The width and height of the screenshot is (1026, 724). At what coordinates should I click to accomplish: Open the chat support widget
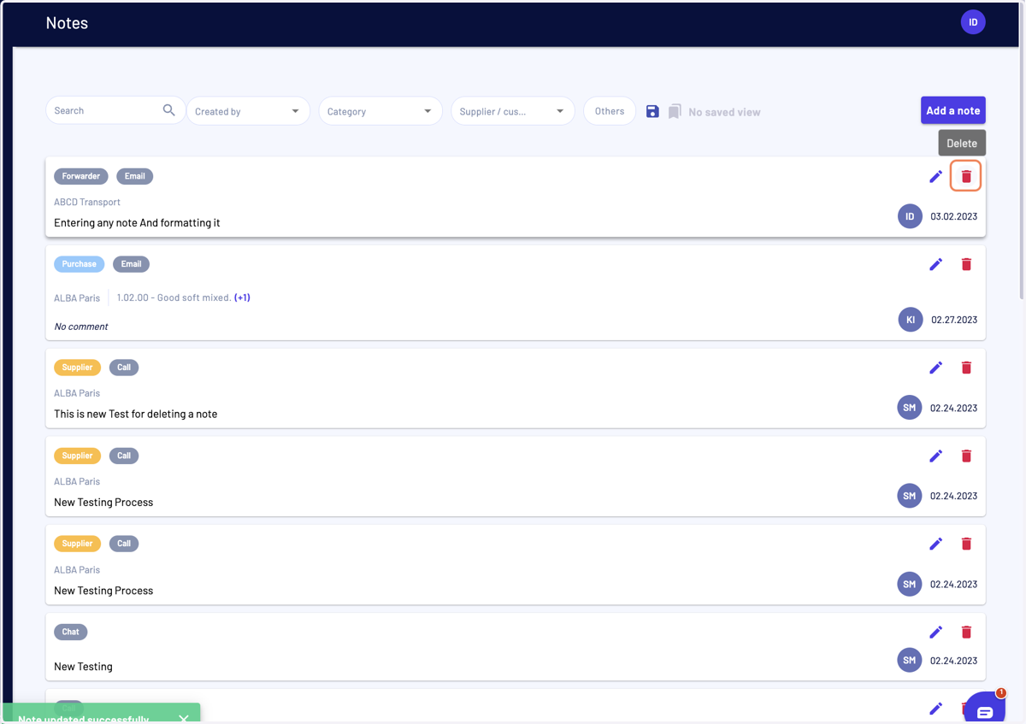click(984, 711)
